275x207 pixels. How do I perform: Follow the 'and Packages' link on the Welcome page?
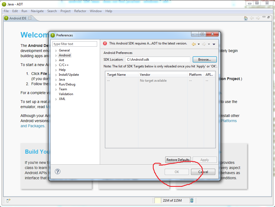[x=33, y=126]
